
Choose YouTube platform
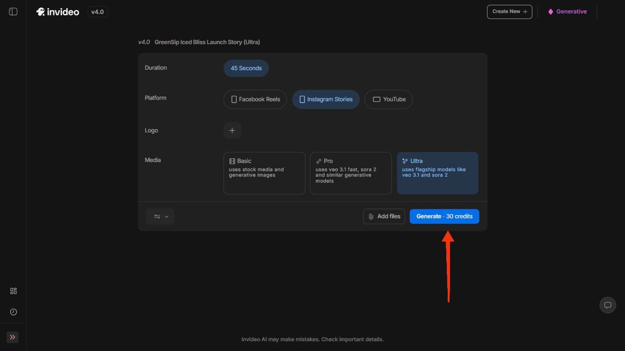[388, 99]
